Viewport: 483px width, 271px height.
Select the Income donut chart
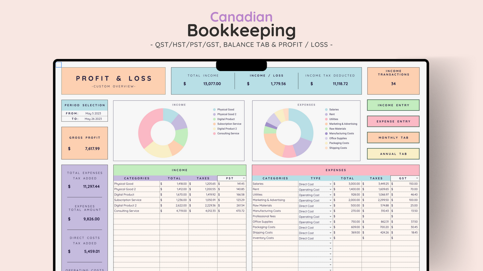pyautogui.click(x=163, y=133)
